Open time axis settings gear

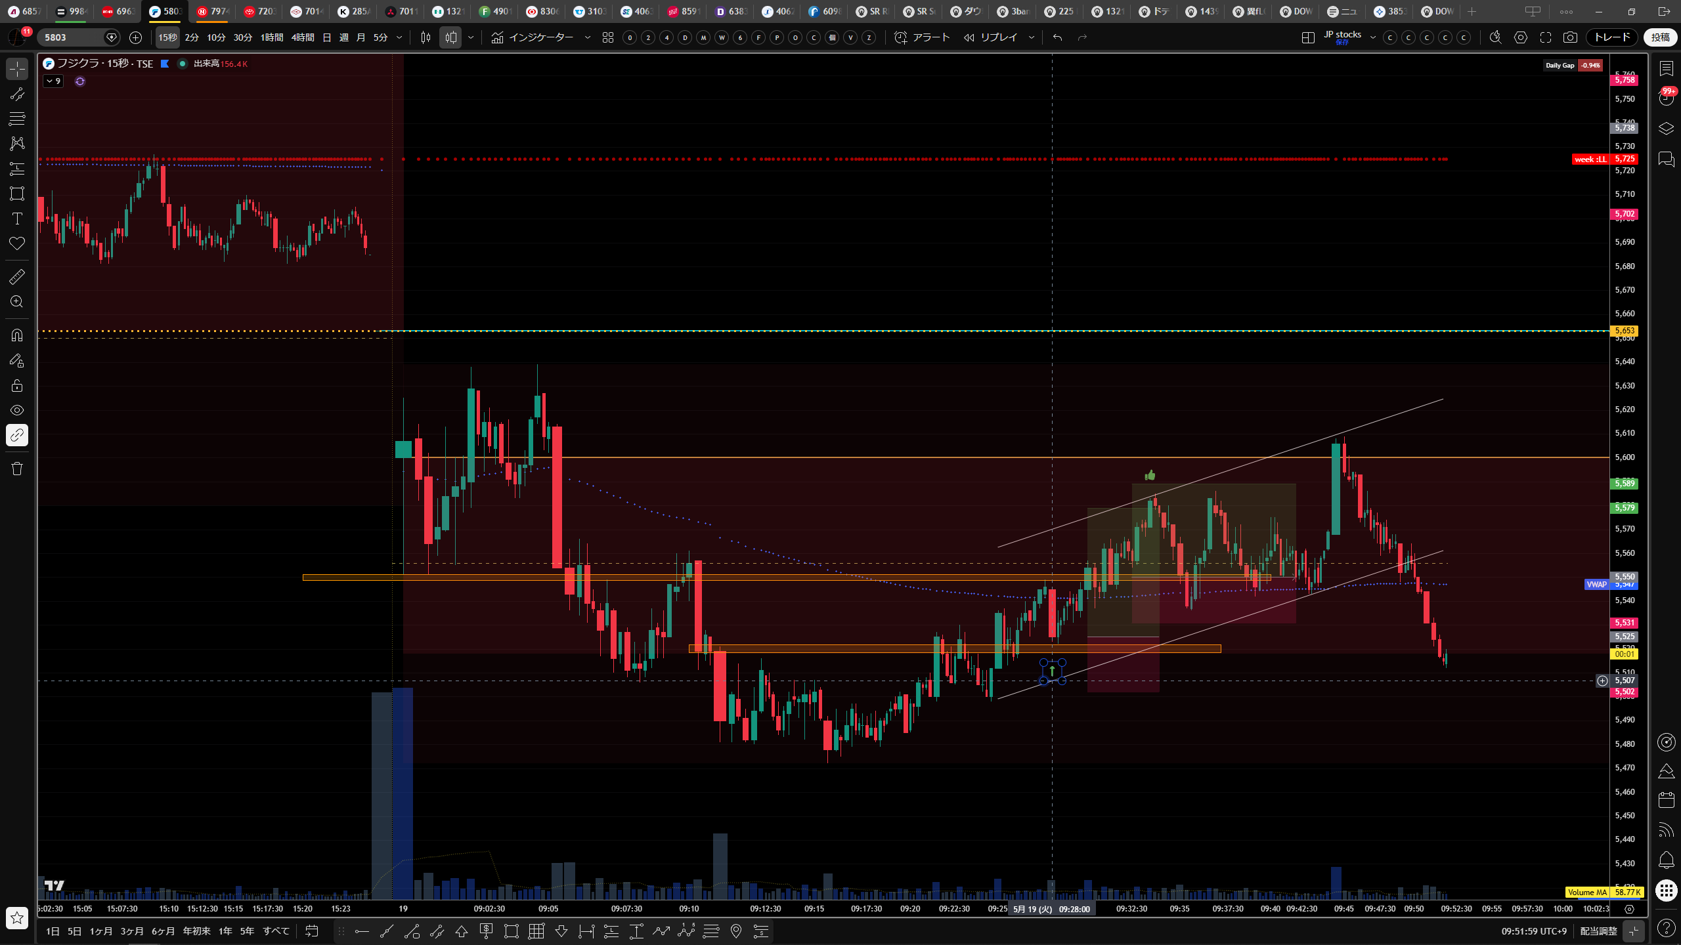1629,909
